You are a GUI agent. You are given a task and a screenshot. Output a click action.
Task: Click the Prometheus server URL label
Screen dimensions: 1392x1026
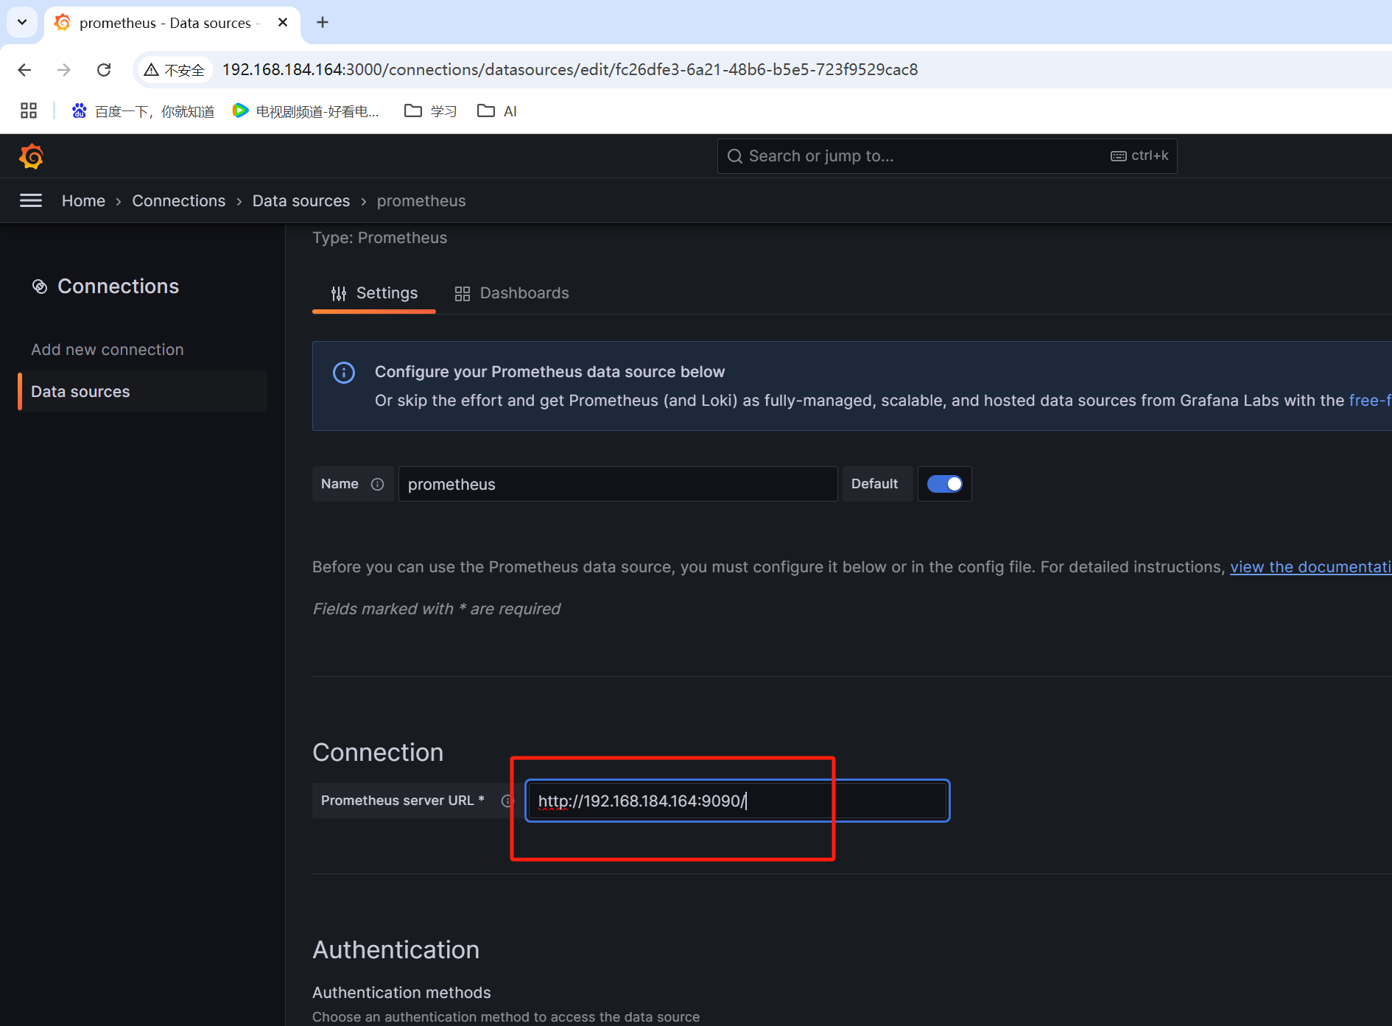402,801
